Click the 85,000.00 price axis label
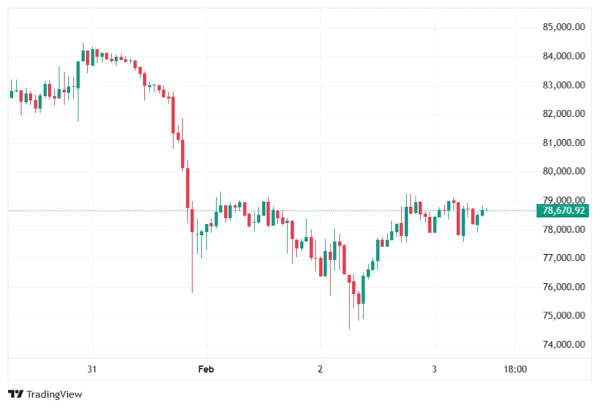 pos(563,27)
